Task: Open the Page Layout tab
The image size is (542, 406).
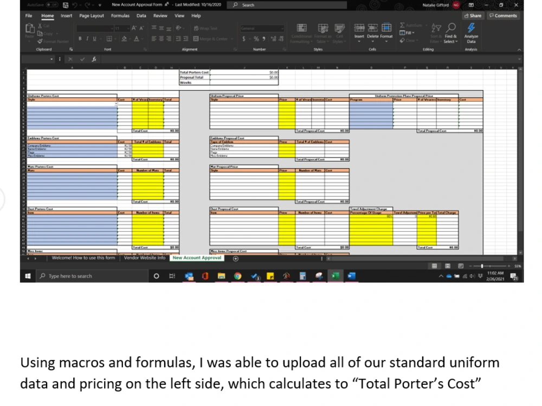Action: (x=91, y=16)
